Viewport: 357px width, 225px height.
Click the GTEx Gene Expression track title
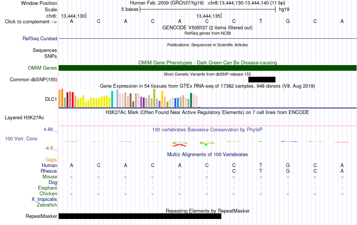(207, 86)
